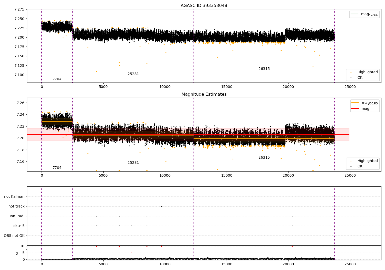Click OBSID label 7704 in Magnitude Estimates plot
385x270 pixels.
[x=57, y=168]
